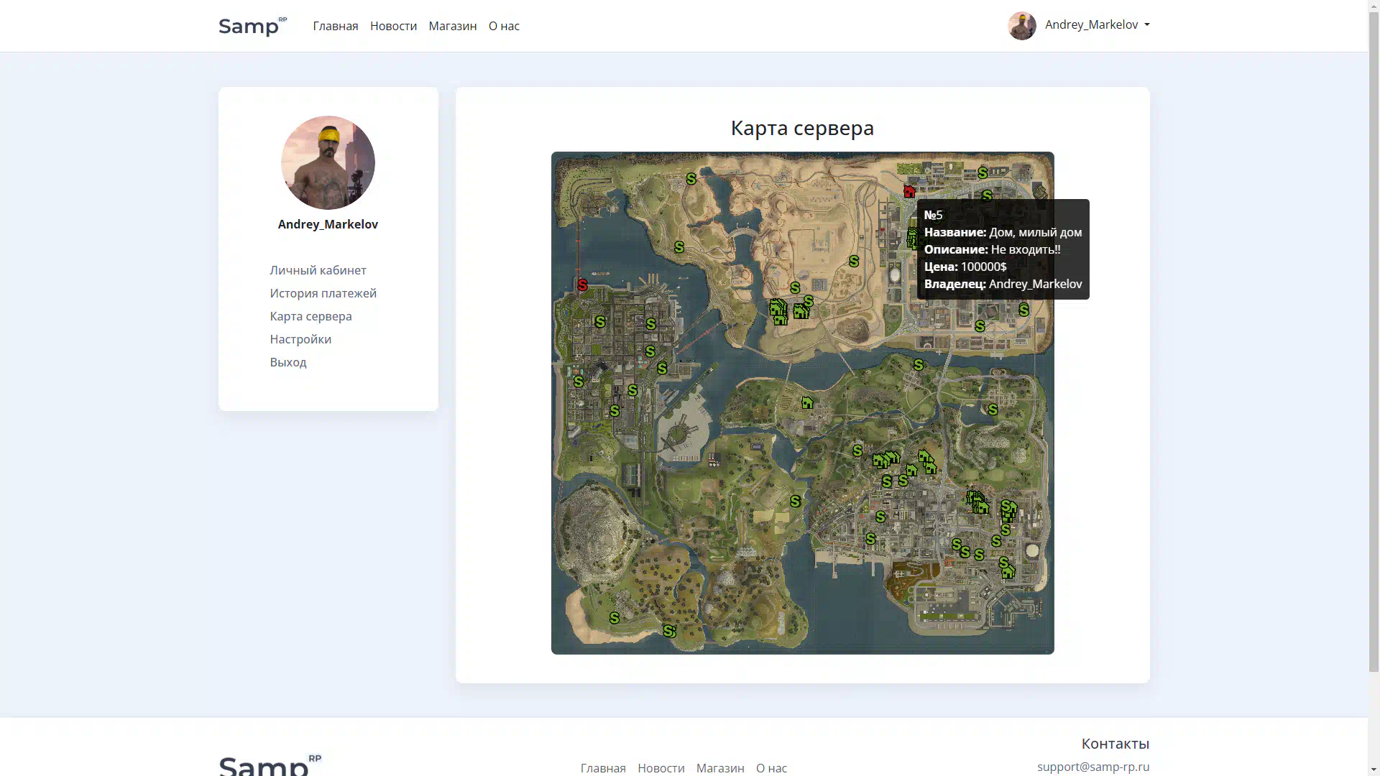Open Настройки in the sidebar menu

click(x=300, y=339)
